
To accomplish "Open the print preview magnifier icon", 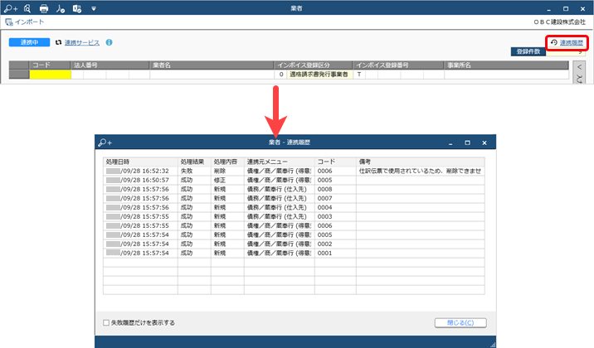I will tap(27, 8).
